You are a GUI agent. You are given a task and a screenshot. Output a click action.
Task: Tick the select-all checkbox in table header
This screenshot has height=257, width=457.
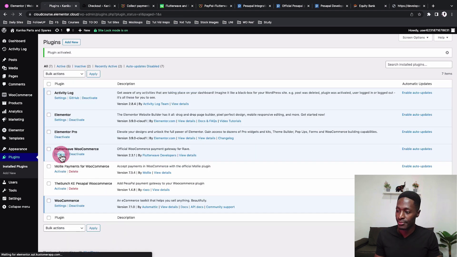(x=49, y=84)
